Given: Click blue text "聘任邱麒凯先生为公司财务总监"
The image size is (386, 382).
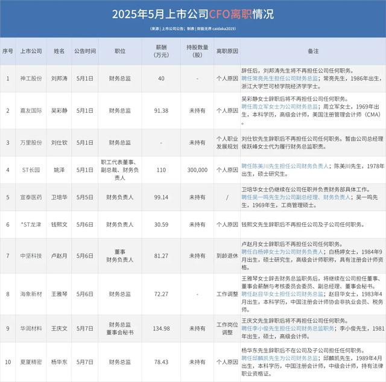Looking at the screenshot, I should 279,358.
